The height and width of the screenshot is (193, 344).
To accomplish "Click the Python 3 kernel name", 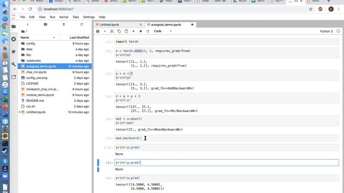I will coord(326,31).
